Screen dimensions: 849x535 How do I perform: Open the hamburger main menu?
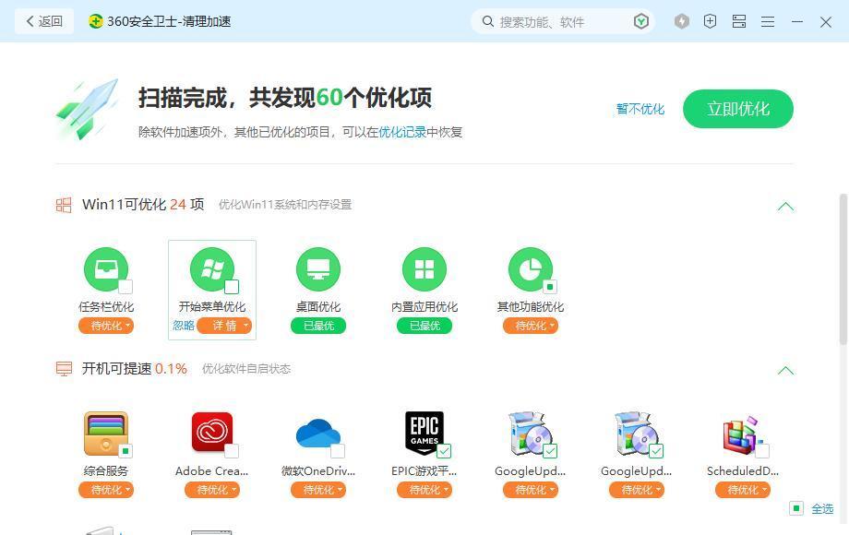[768, 21]
